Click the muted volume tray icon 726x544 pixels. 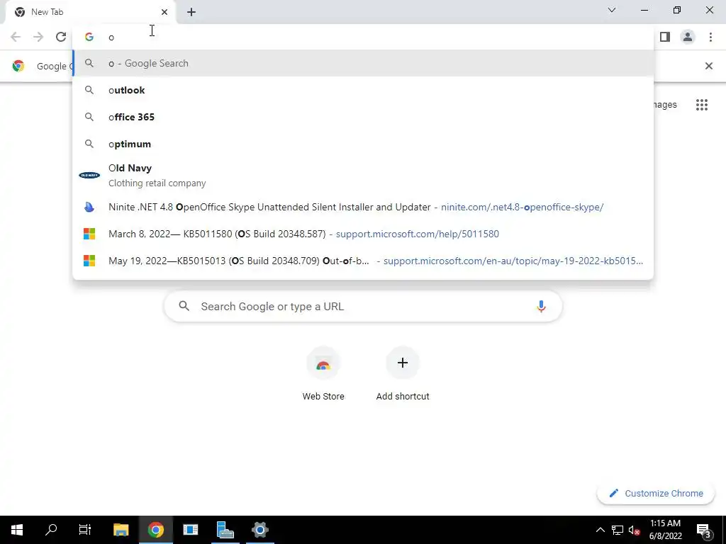pyautogui.click(x=635, y=530)
